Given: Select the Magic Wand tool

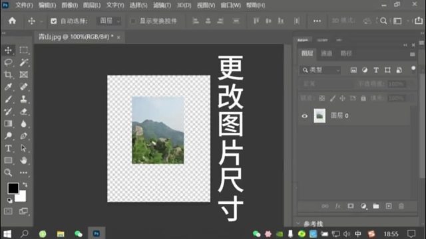Looking at the screenshot, I should tap(24, 62).
